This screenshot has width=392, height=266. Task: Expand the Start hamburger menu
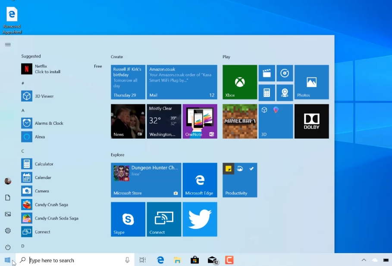coord(8,45)
